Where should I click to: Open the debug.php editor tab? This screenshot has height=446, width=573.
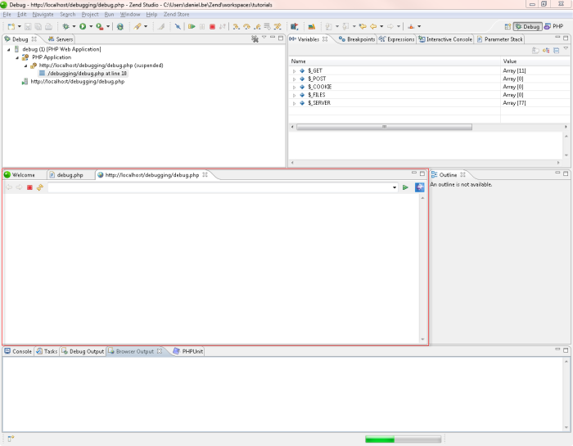[x=70, y=174]
